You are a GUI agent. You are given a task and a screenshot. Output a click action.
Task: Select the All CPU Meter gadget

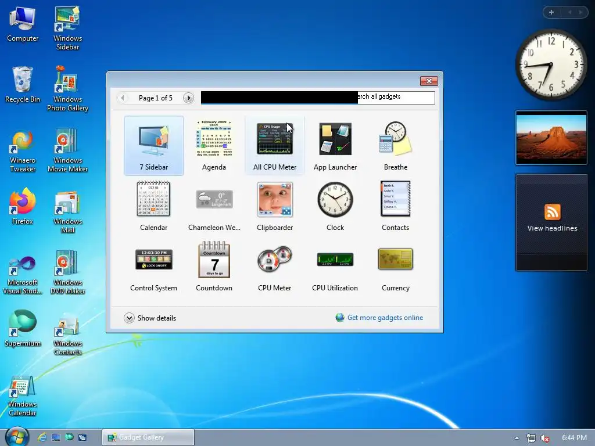point(275,146)
